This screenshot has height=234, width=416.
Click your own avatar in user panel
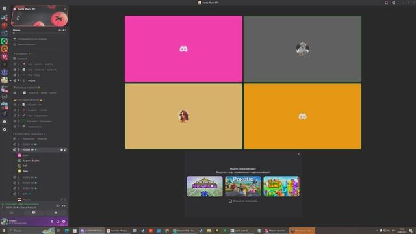click(5, 222)
